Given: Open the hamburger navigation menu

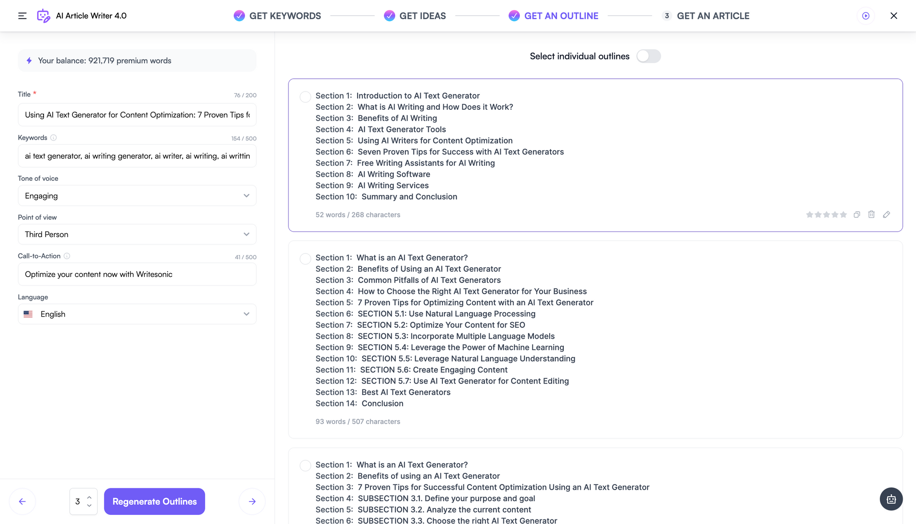Looking at the screenshot, I should point(22,16).
